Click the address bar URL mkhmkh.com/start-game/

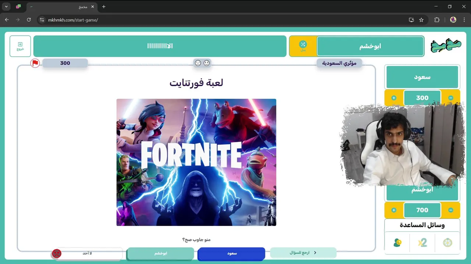click(73, 20)
